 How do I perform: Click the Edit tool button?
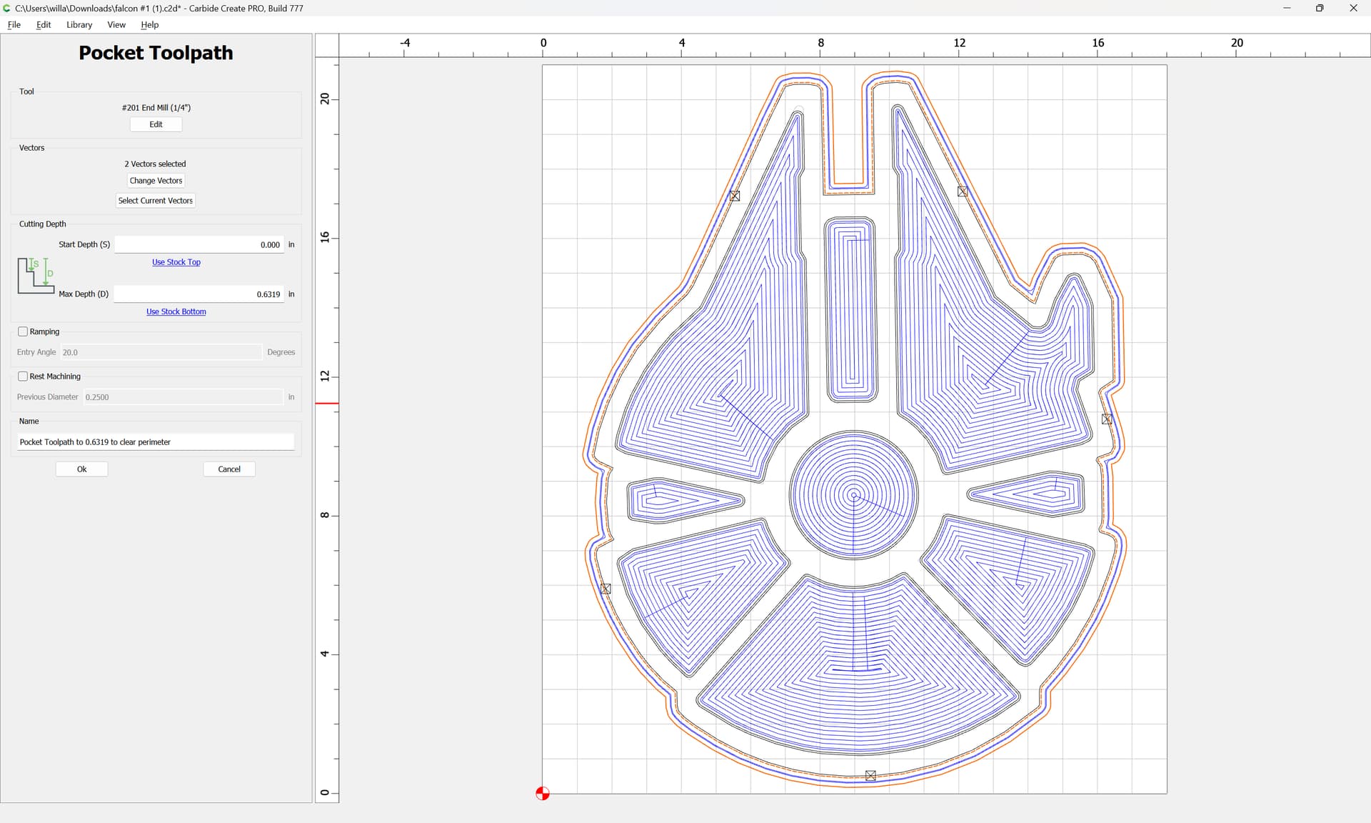tap(156, 124)
